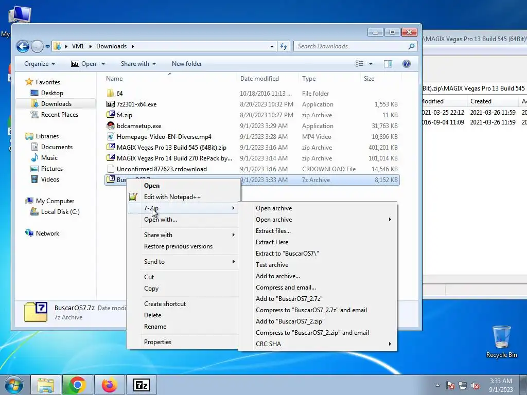Open recent pages dropdown beside navigation arrows
527x395 pixels.
(47, 47)
